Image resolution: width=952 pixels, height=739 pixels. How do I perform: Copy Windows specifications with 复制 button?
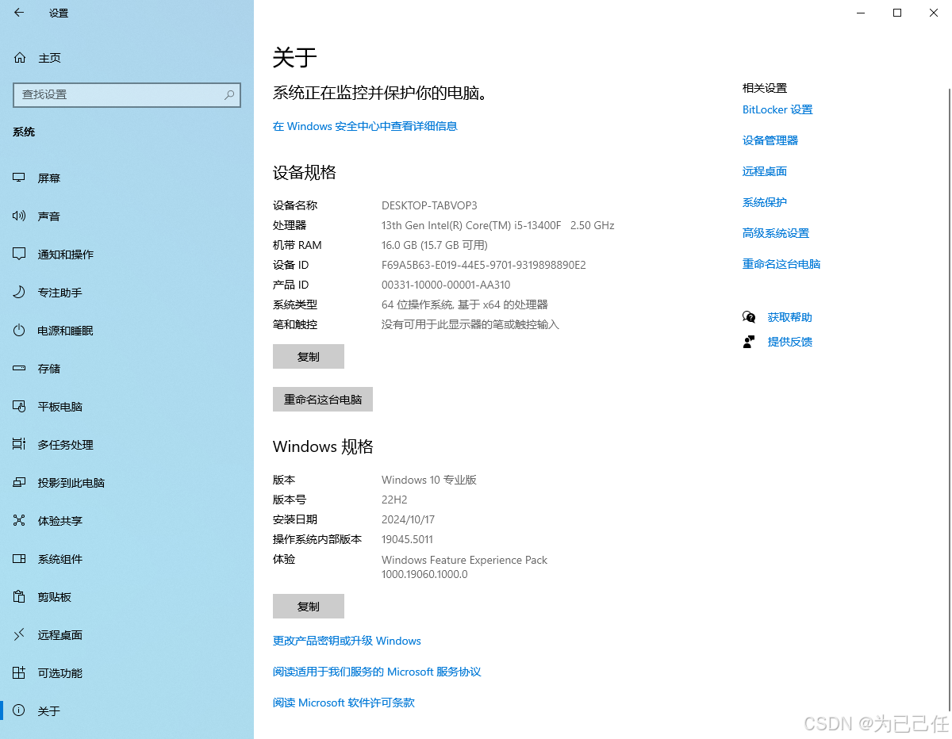(309, 607)
